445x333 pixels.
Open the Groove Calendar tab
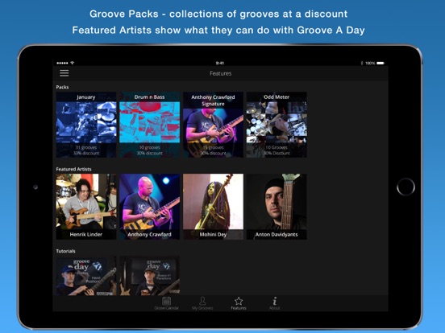[166, 303]
